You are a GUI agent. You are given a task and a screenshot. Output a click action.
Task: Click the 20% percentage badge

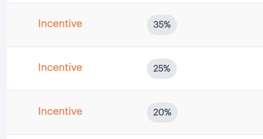pyautogui.click(x=162, y=112)
